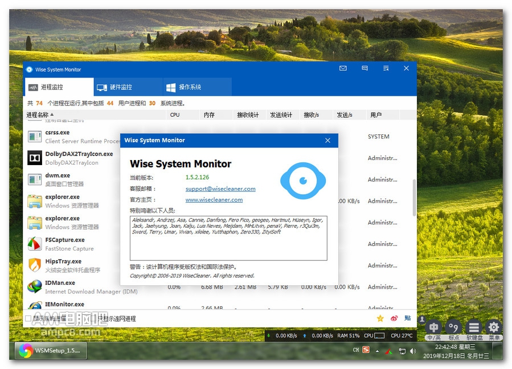The image size is (512, 369).
Task: Click the IDMan.exe globe icon
Action: point(35,286)
